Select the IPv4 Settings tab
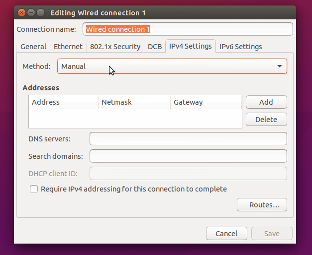Image resolution: width=312 pixels, height=255 pixels. tap(191, 46)
